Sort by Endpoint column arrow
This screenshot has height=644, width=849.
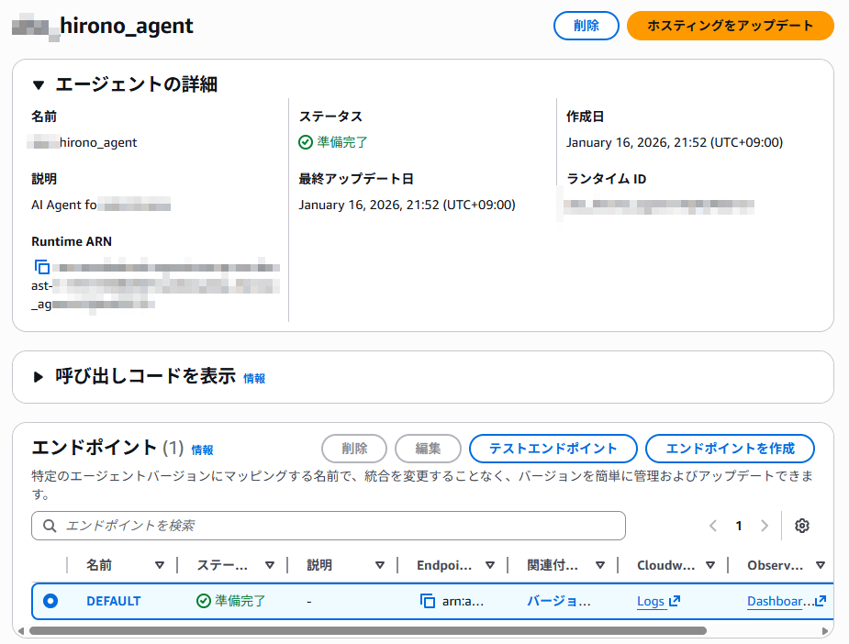point(490,565)
